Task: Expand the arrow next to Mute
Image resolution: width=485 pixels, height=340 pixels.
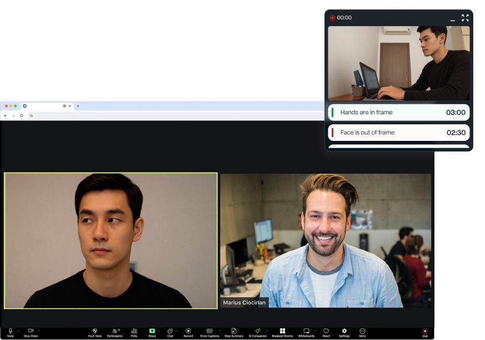Action: coord(18,331)
